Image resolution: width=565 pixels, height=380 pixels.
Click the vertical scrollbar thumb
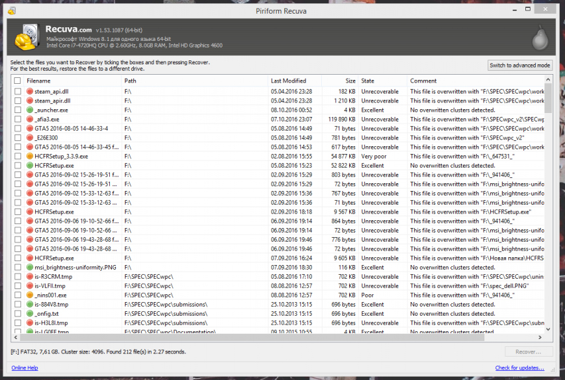(548, 98)
